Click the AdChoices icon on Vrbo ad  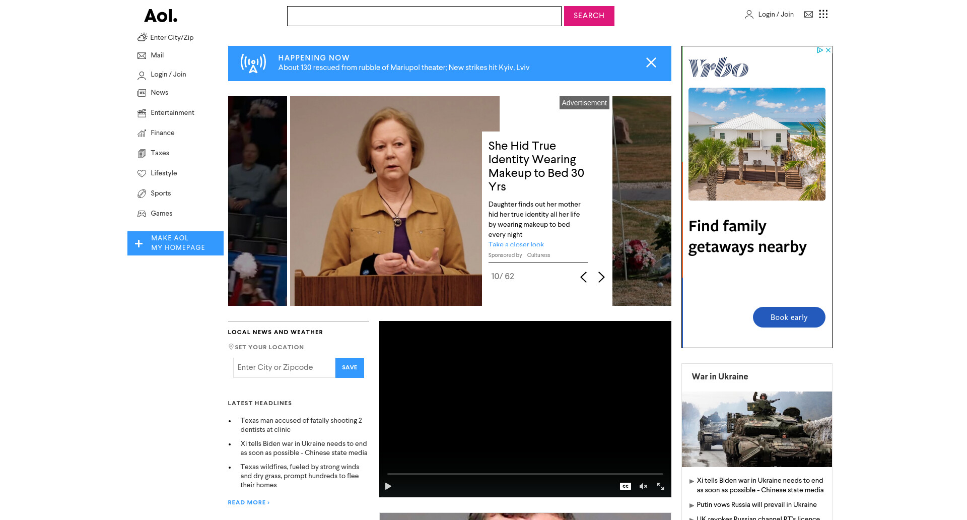[x=820, y=50]
